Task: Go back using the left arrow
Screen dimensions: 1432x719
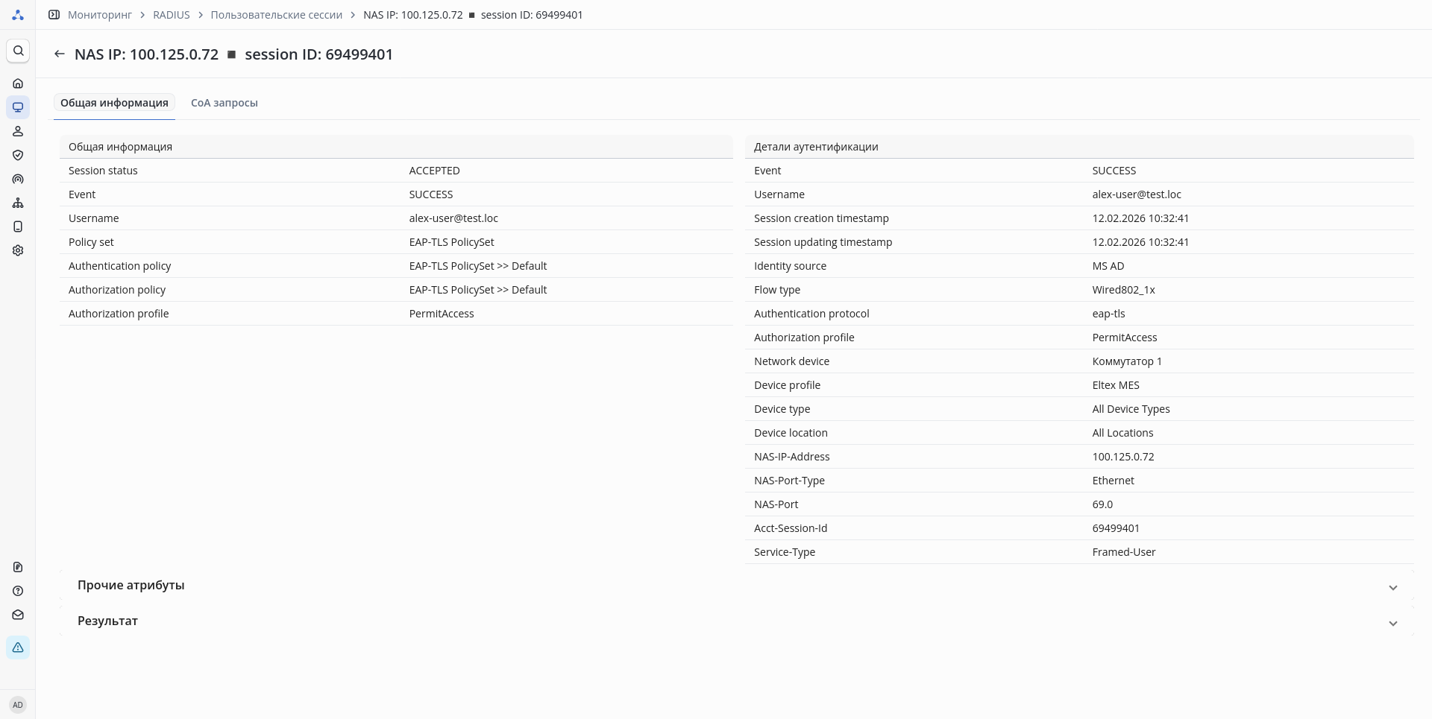Action: 60,54
